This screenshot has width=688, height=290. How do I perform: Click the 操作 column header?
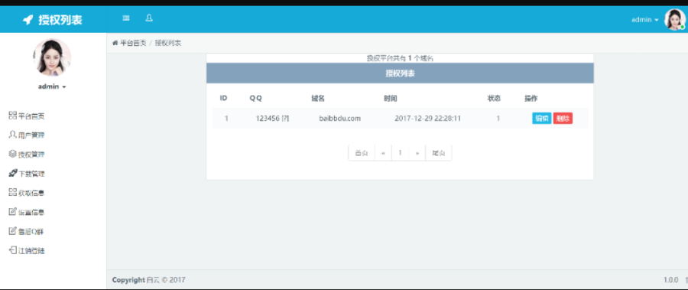click(531, 98)
